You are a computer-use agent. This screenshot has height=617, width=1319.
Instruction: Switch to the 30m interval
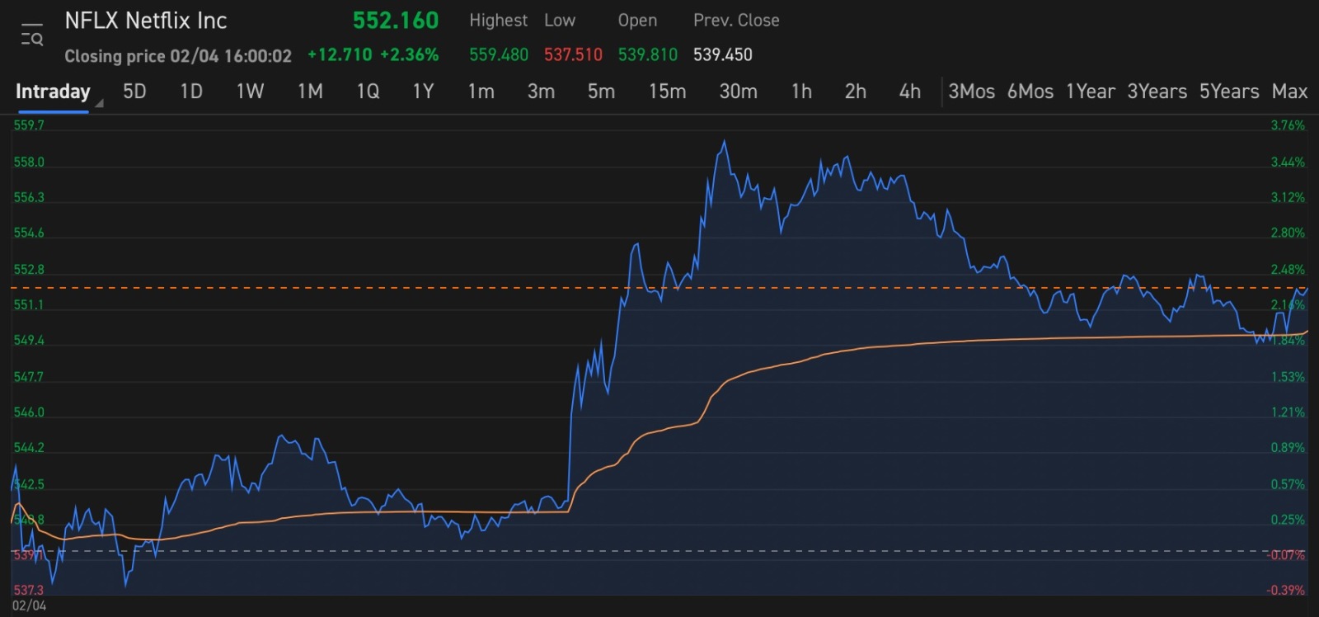click(x=738, y=92)
